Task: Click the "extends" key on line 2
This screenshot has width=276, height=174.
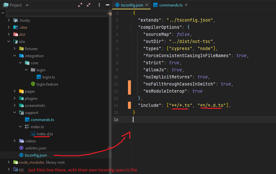Action: click(150, 20)
